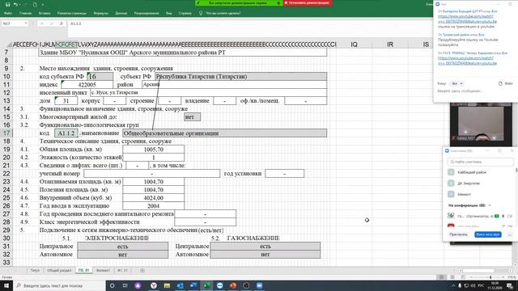Click the Invite button in participants panel
Screen dimensions: 518x291
(x=459, y=234)
